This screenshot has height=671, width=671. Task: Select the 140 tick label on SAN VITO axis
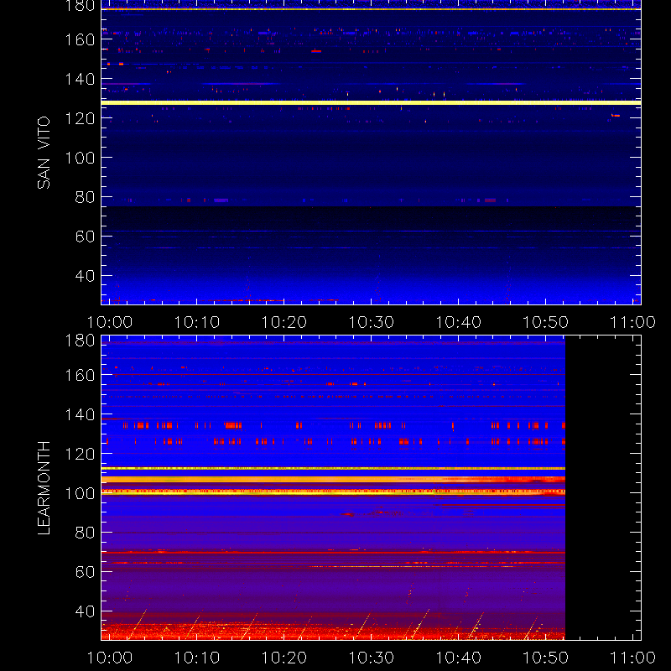tap(80, 79)
